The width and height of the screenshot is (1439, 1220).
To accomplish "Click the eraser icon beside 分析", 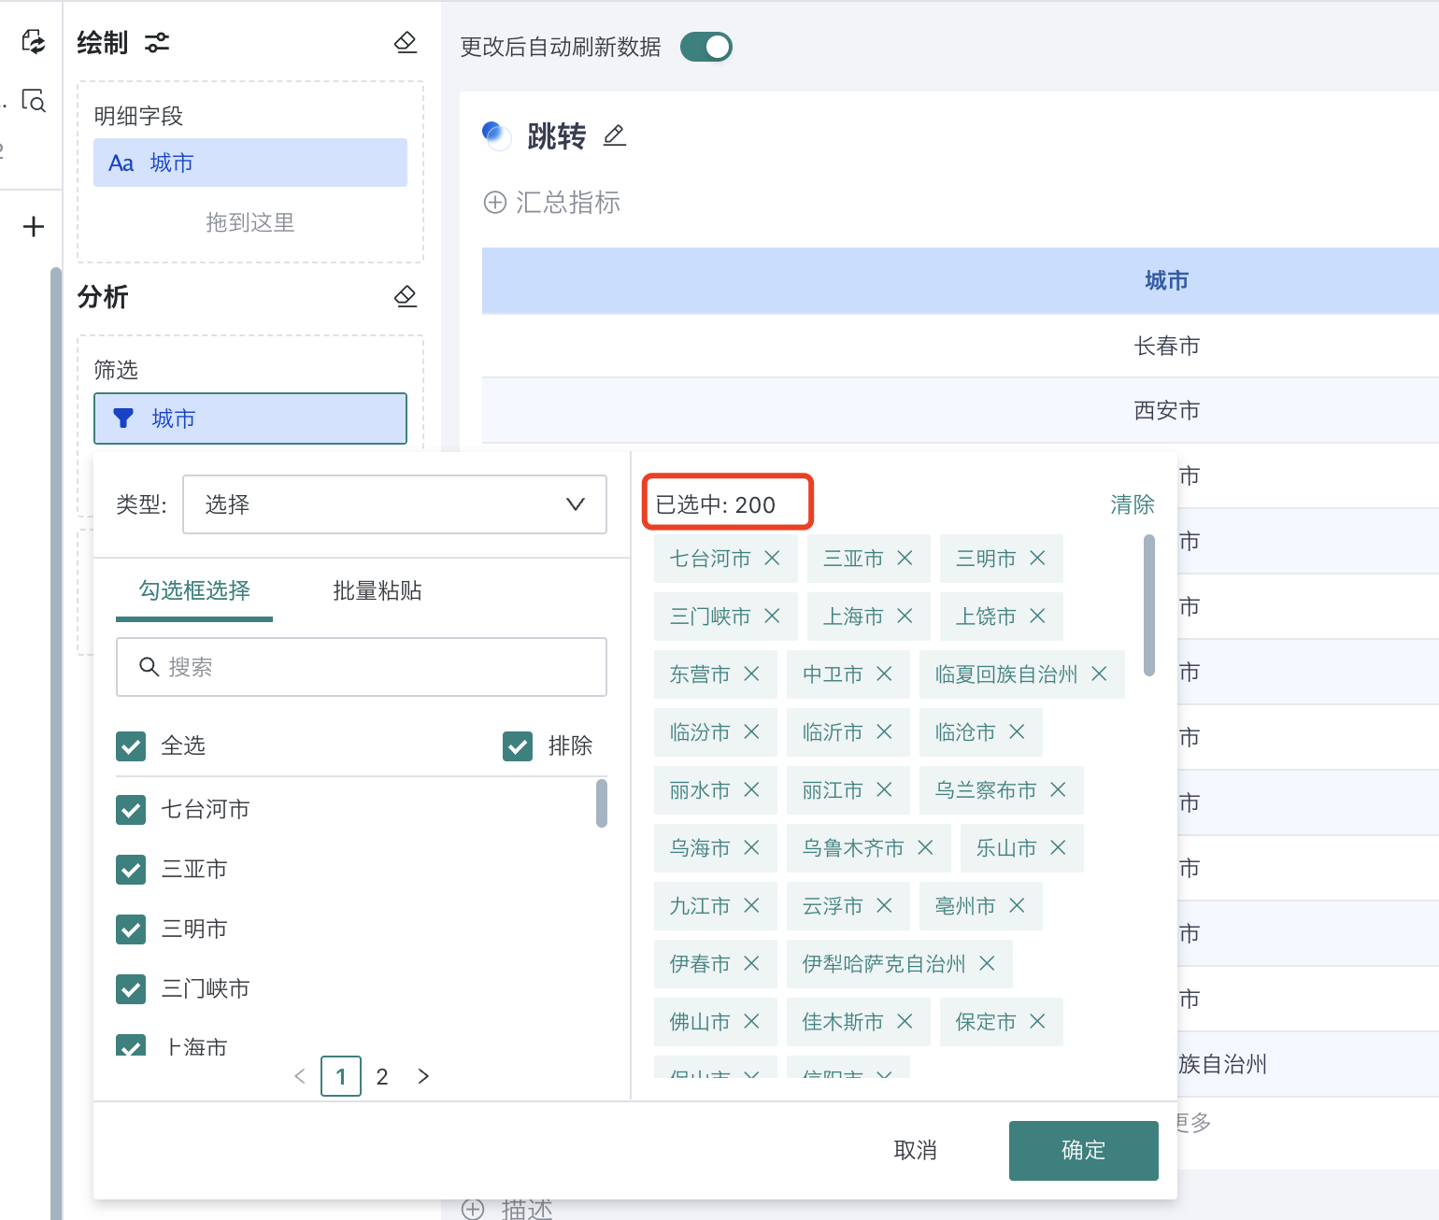I will pos(406,296).
